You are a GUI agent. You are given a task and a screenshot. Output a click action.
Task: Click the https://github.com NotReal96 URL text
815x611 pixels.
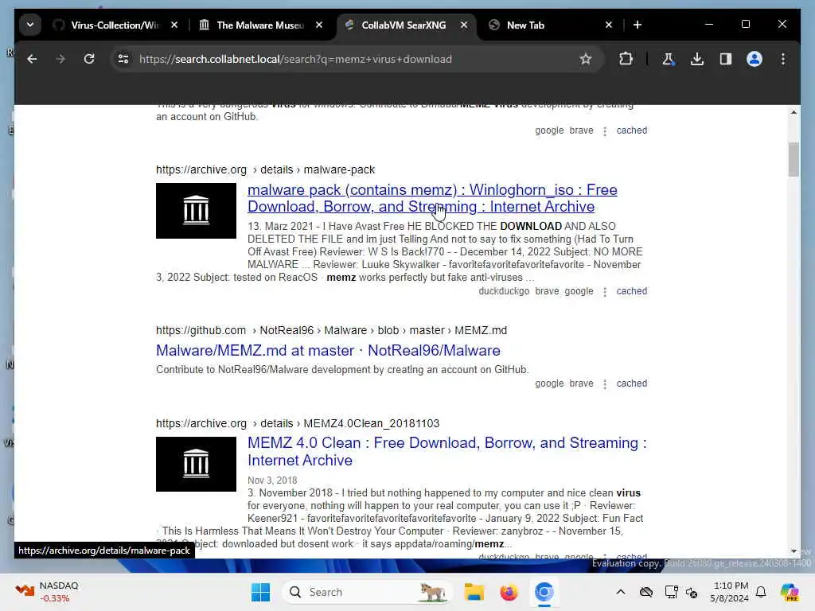[331, 330]
